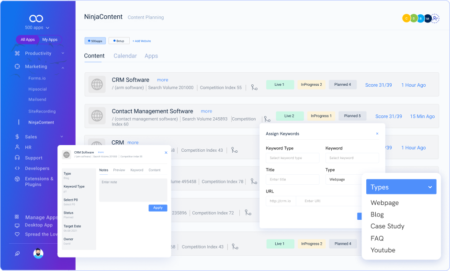Click the Support headphones icon
Screen dimensions: 450x271
pos(17,158)
